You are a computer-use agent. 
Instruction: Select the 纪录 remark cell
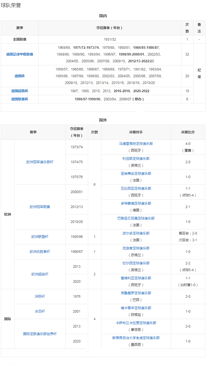tap(199, 74)
